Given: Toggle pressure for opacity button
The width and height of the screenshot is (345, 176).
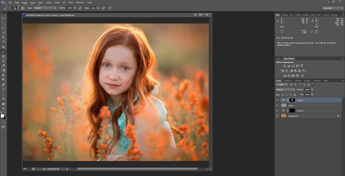Looking at the screenshot, I should tap(80, 8).
